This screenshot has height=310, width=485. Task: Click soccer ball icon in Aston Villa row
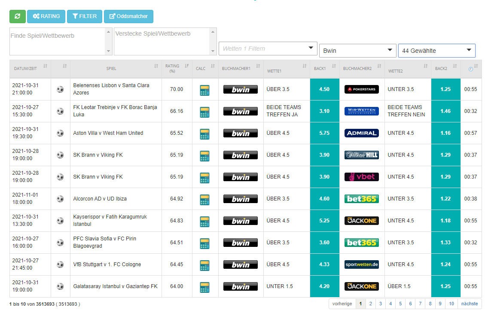60,133
